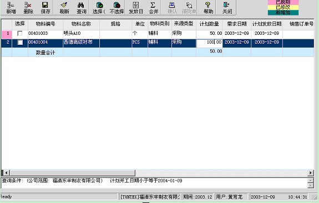Image resolution: width=319 pixels, height=203 pixels.
Task: Open help via the 帮助 icon
Action: [x=209, y=8]
